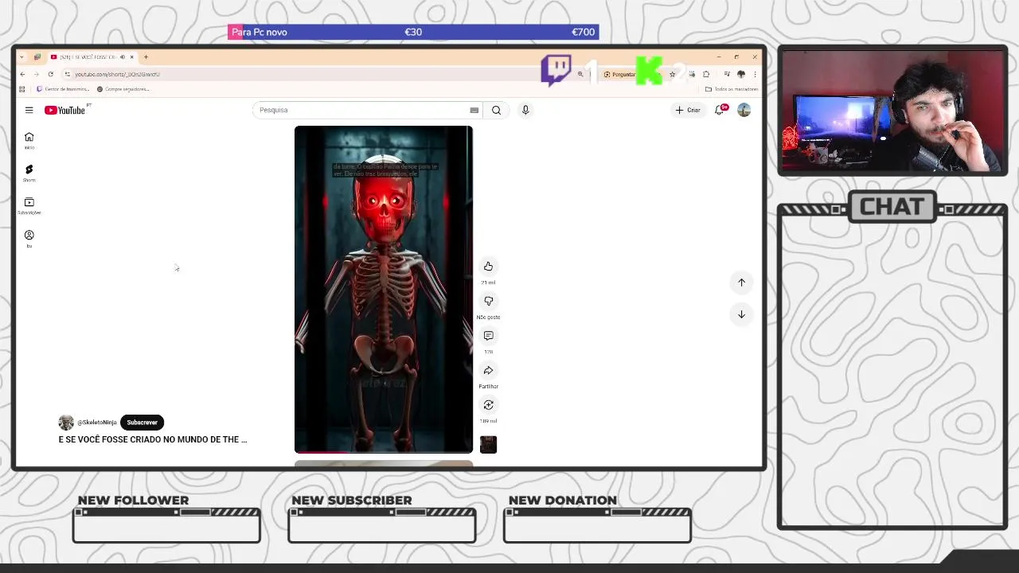Open the YouTube guide hamburger menu
This screenshot has height=573, width=1019.
29,110
